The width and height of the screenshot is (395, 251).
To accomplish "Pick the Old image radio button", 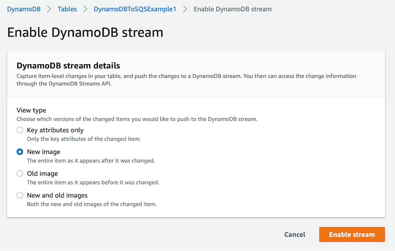I will click(x=20, y=173).
